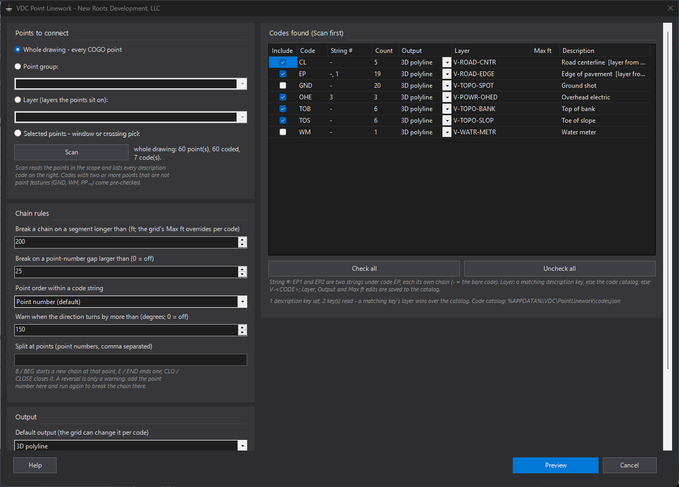Click the Cancel button

(x=629, y=465)
